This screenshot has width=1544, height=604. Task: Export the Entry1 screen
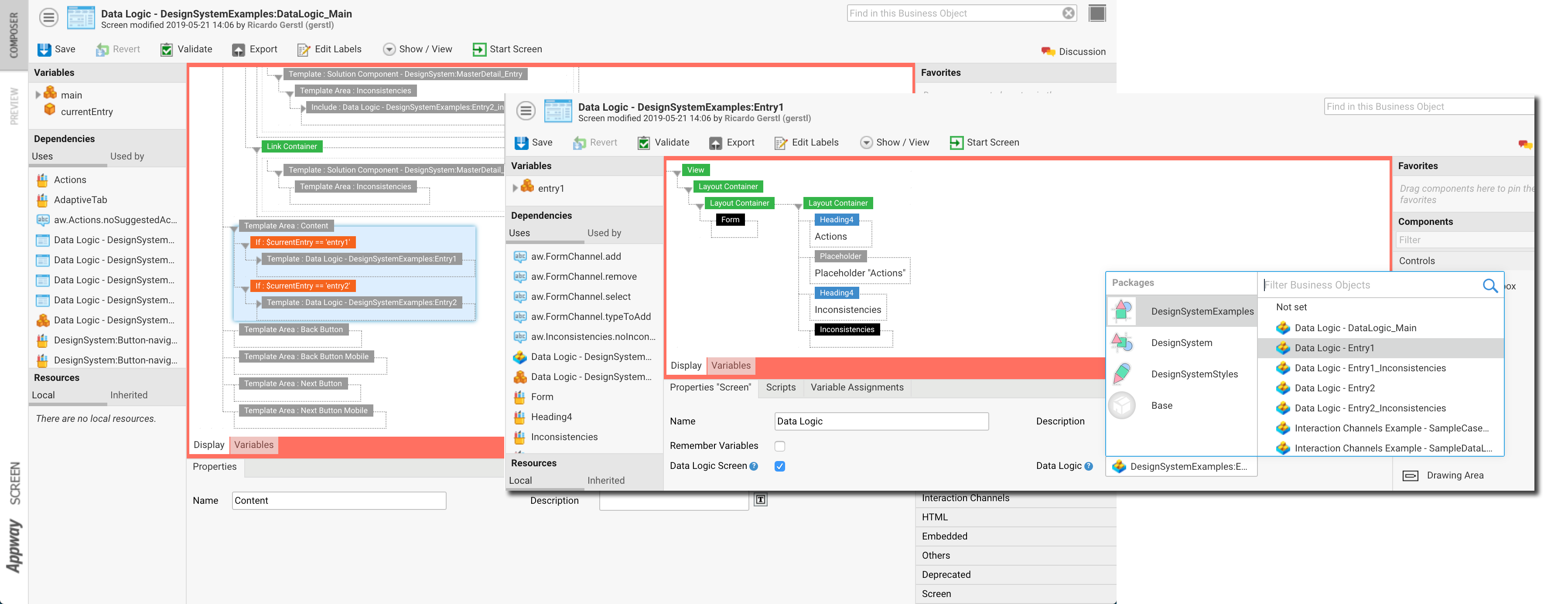[x=732, y=143]
